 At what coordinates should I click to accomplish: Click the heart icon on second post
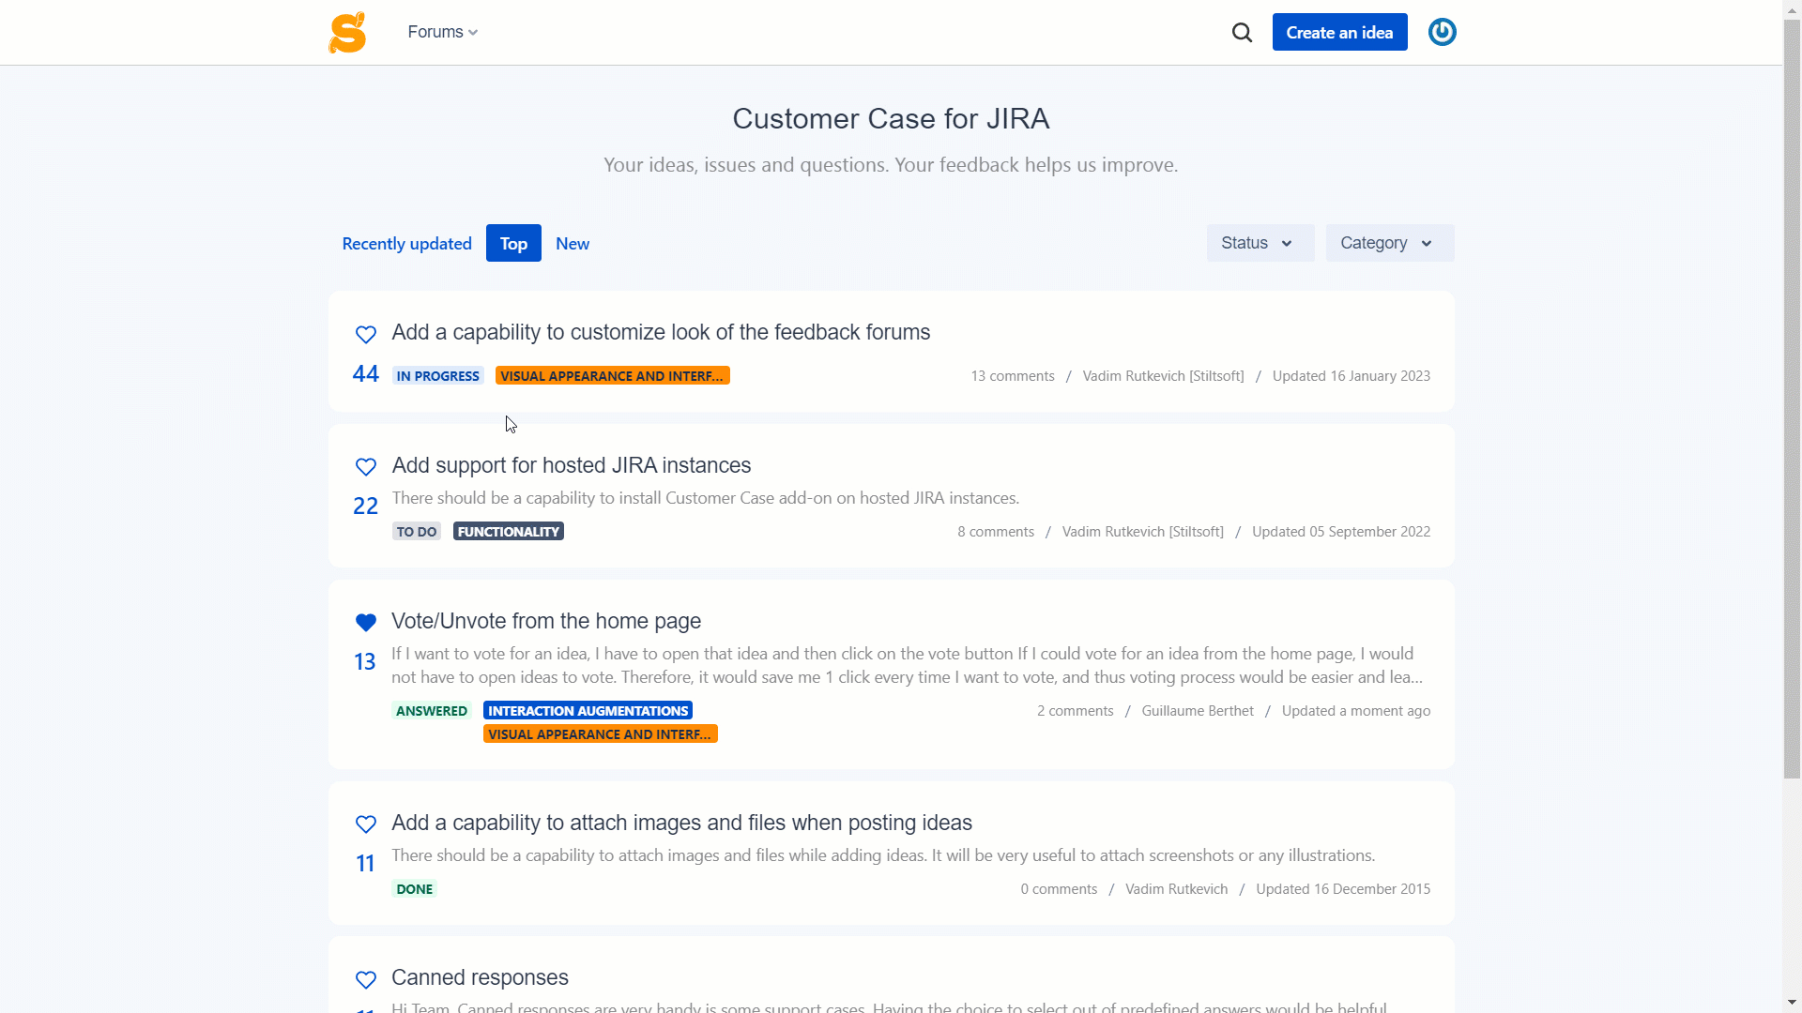click(x=366, y=467)
